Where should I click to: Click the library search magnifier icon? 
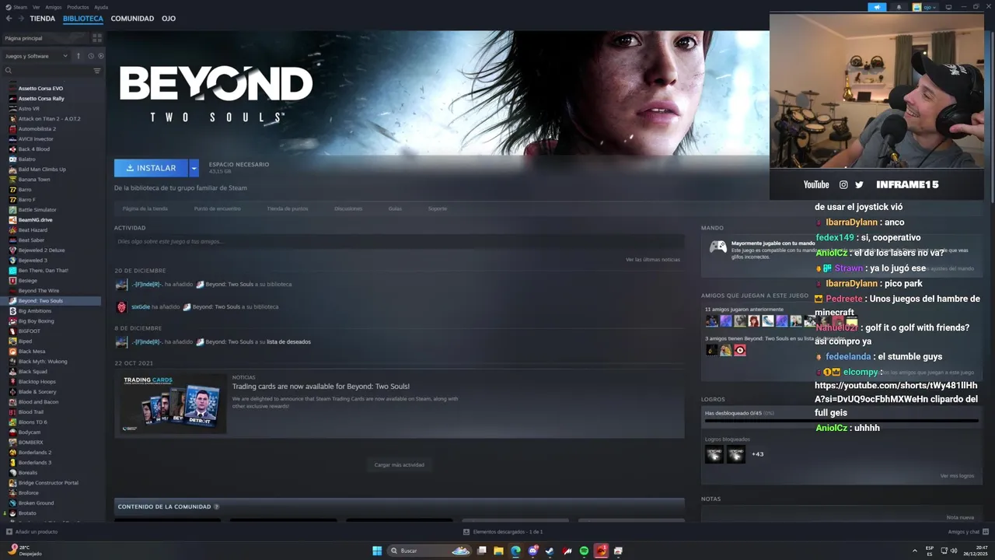(x=9, y=70)
